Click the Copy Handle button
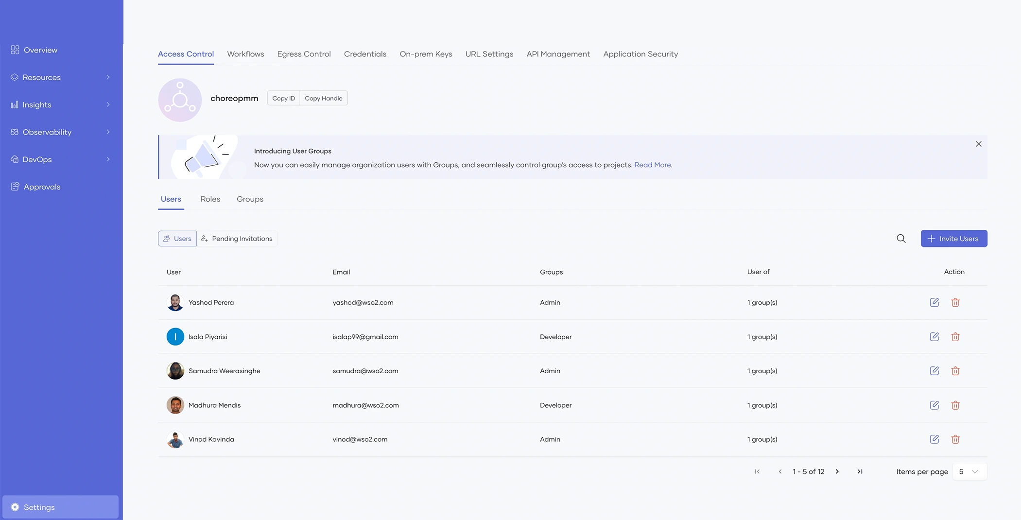 tap(324, 98)
